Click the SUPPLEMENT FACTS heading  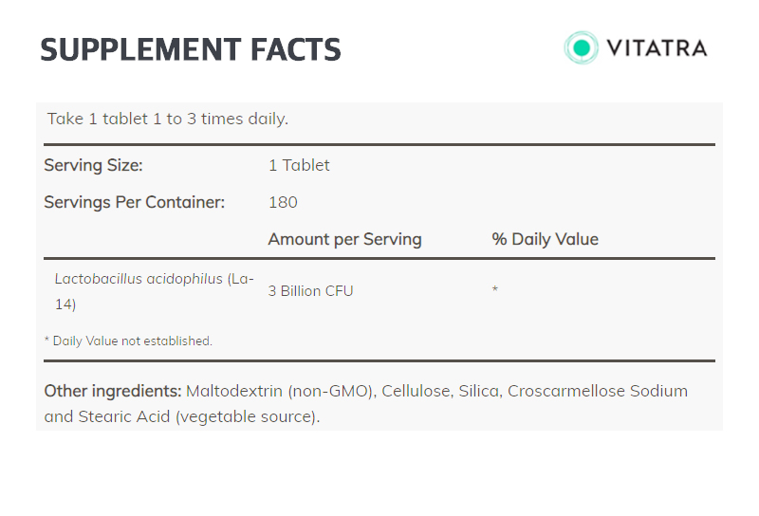tap(191, 49)
